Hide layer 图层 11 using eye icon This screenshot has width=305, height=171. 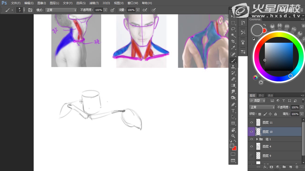(252, 122)
